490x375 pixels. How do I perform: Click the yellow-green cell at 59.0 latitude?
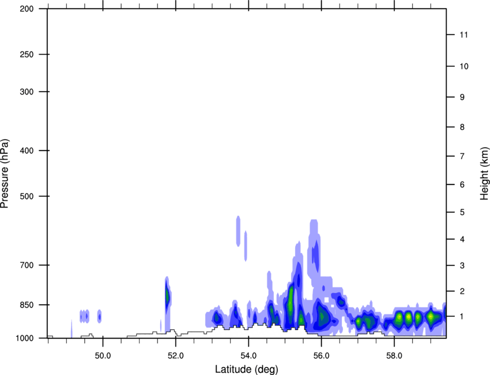(x=431, y=317)
